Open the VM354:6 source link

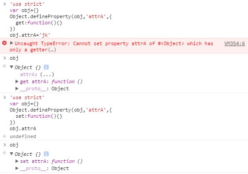235,43
